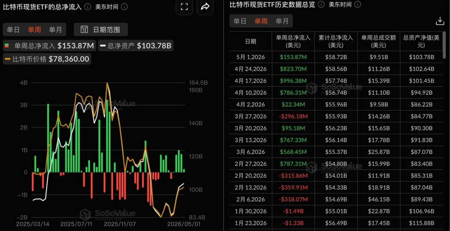450x231 pixels.
Task: Click the -$1.49B net outflow value
Action: tap(293, 211)
